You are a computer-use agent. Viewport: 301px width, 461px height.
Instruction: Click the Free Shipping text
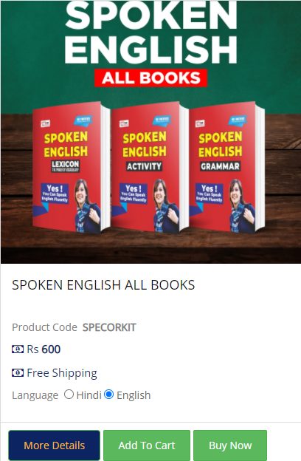tap(62, 373)
